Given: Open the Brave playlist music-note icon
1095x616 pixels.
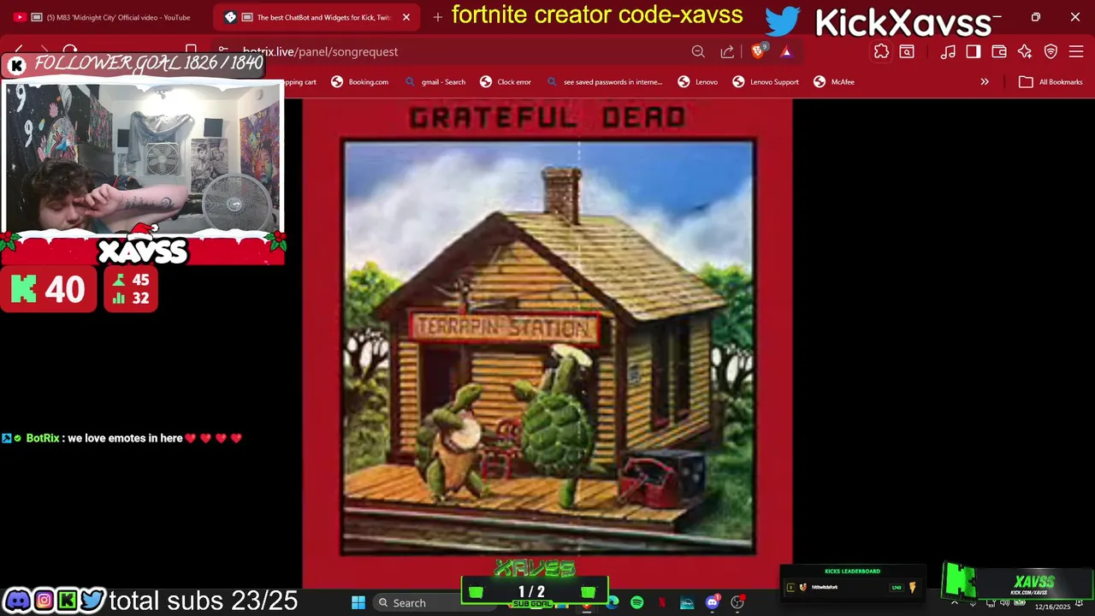Looking at the screenshot, I should coord(948,51).
